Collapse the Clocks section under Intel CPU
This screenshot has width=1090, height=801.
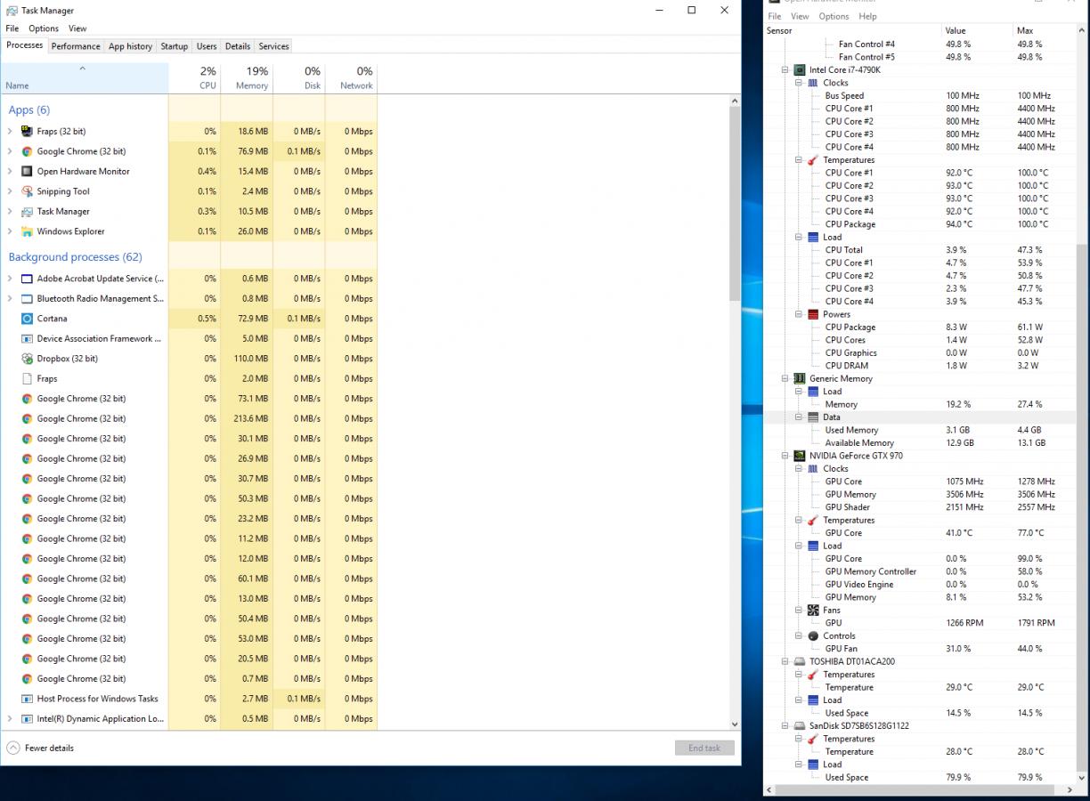798,83
